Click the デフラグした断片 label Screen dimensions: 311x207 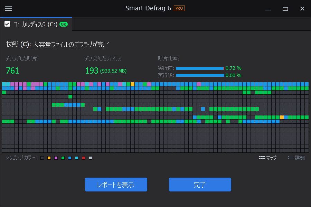22,59
